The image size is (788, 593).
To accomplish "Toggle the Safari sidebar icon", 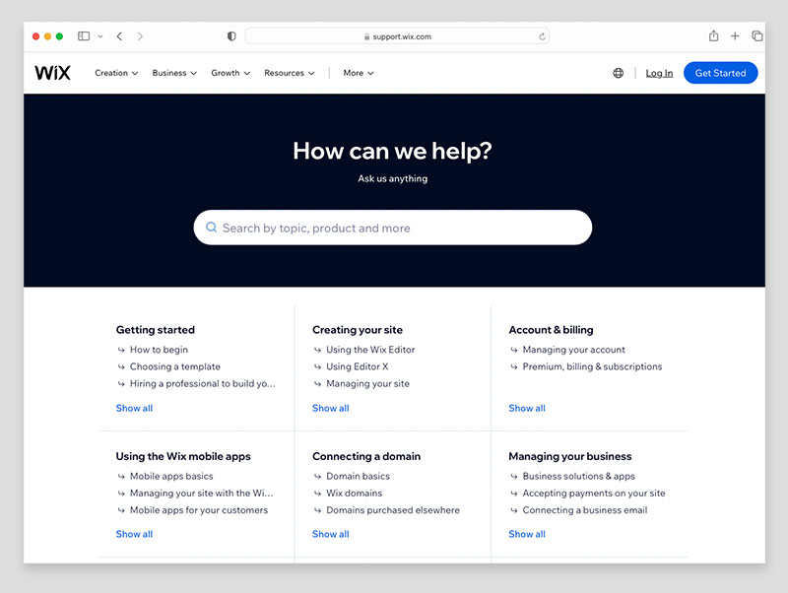I will (x=84, y=36).
